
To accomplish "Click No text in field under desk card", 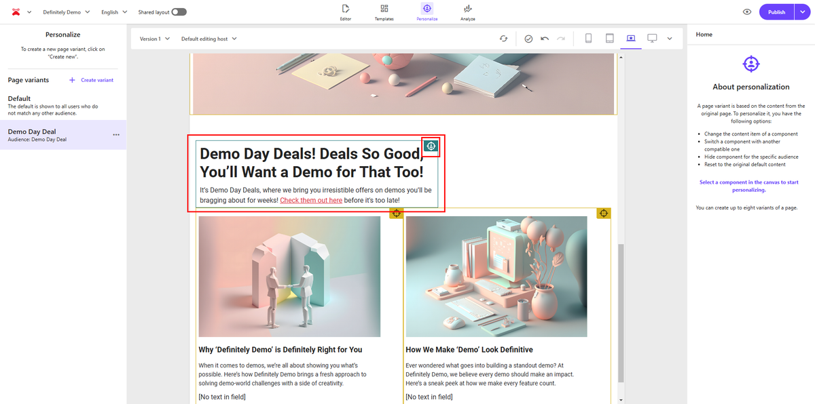I will [x=429, y=397].
